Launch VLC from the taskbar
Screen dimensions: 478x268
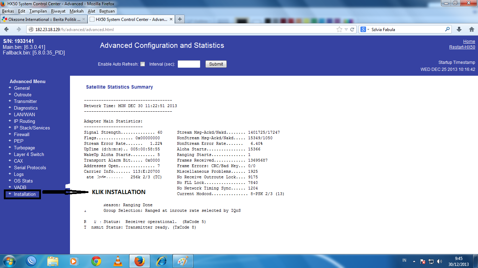(117, 261)
